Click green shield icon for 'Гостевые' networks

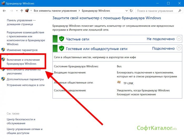pyautogui.click(x=62, y=48)
